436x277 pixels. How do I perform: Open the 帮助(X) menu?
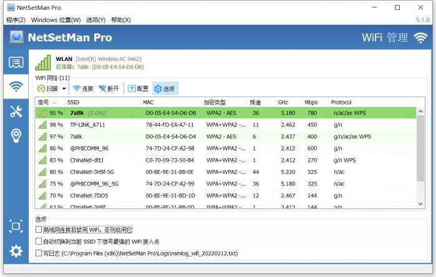[120, 20]
